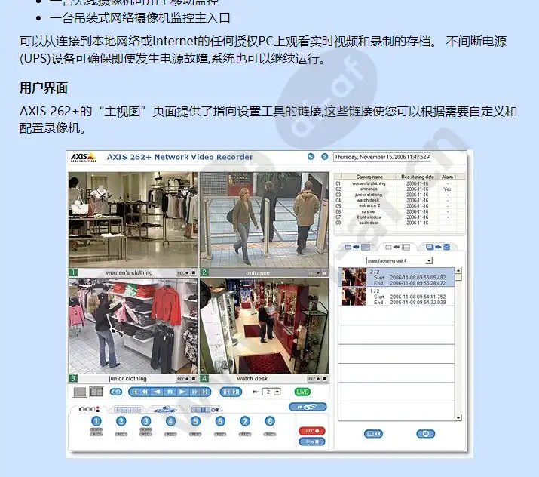Open the sequence strip tab
Screen dimensions: 539x477
coord(205,410)
